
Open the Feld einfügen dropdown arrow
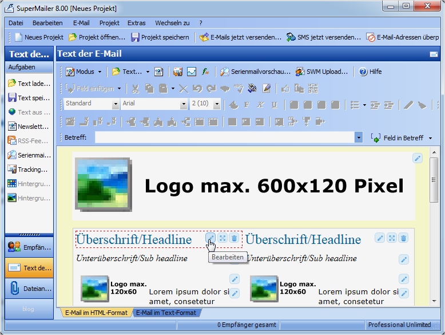click(x=119, y=89)
